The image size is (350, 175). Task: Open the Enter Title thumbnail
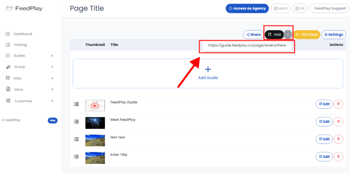[95, 158]
